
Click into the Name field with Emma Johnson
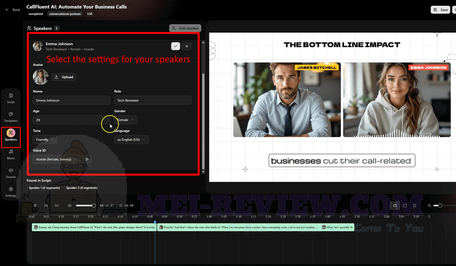click(x=71, y=101)
